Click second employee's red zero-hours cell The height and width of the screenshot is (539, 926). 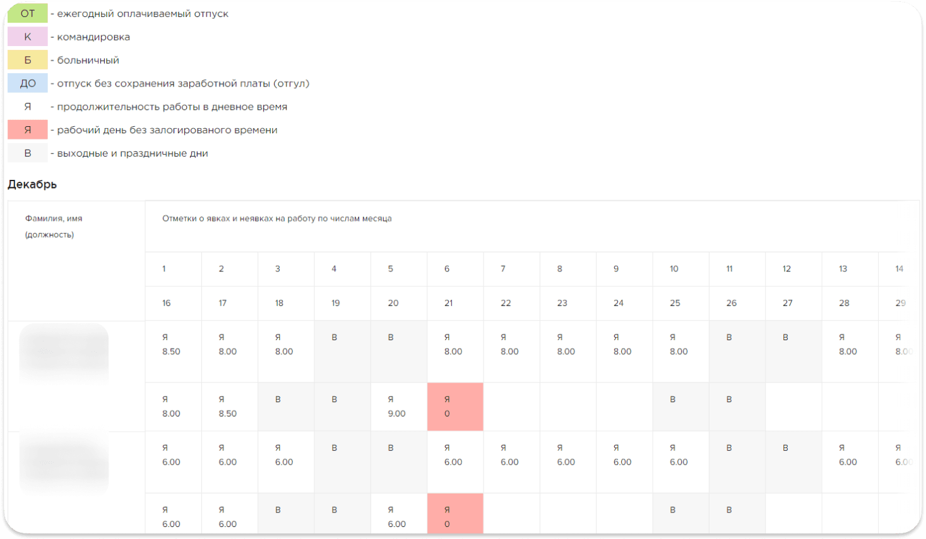(455, 517)
